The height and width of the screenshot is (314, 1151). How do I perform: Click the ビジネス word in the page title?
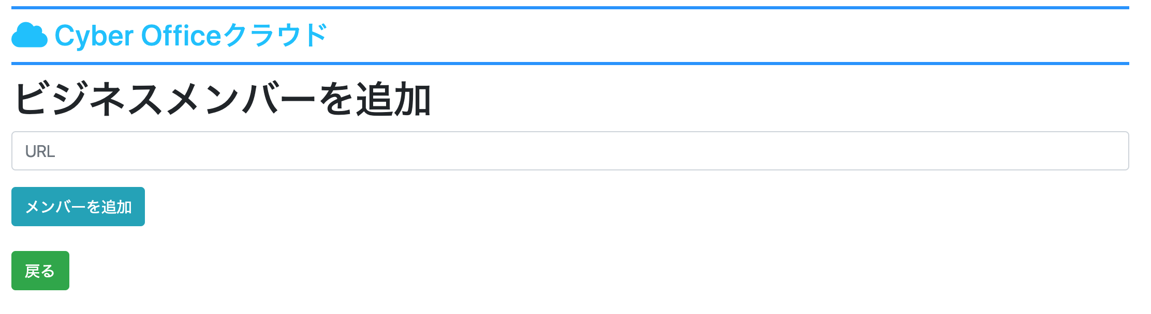pyautogui.click(x=88, y=99)
